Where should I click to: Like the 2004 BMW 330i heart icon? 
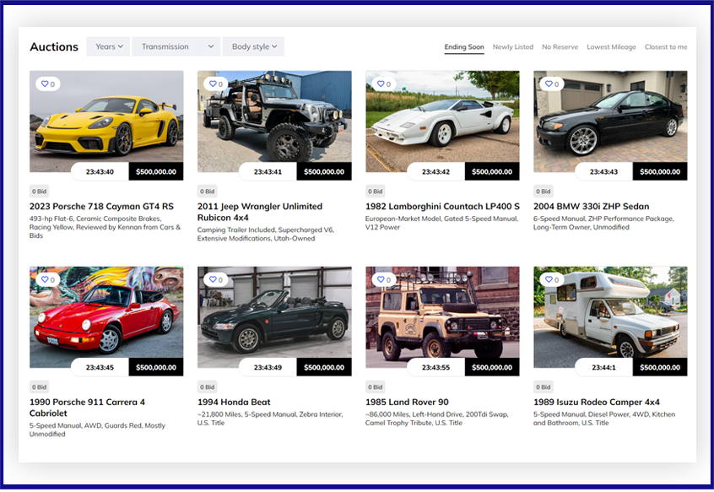click(x=549, y=84)
